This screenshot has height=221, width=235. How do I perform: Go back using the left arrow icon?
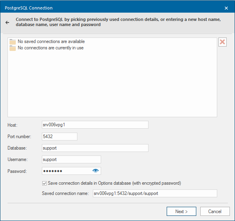[7, 22]
